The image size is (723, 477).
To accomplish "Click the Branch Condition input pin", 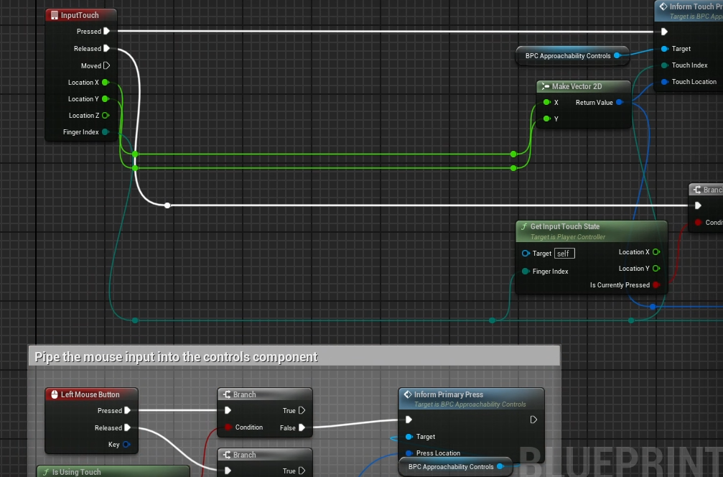I will (x=228, y=427).
